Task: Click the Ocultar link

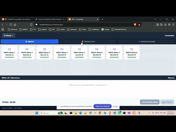Action: [115, 106]
